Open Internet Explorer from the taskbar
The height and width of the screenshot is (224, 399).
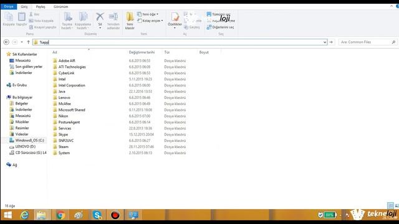click(24, 215)
